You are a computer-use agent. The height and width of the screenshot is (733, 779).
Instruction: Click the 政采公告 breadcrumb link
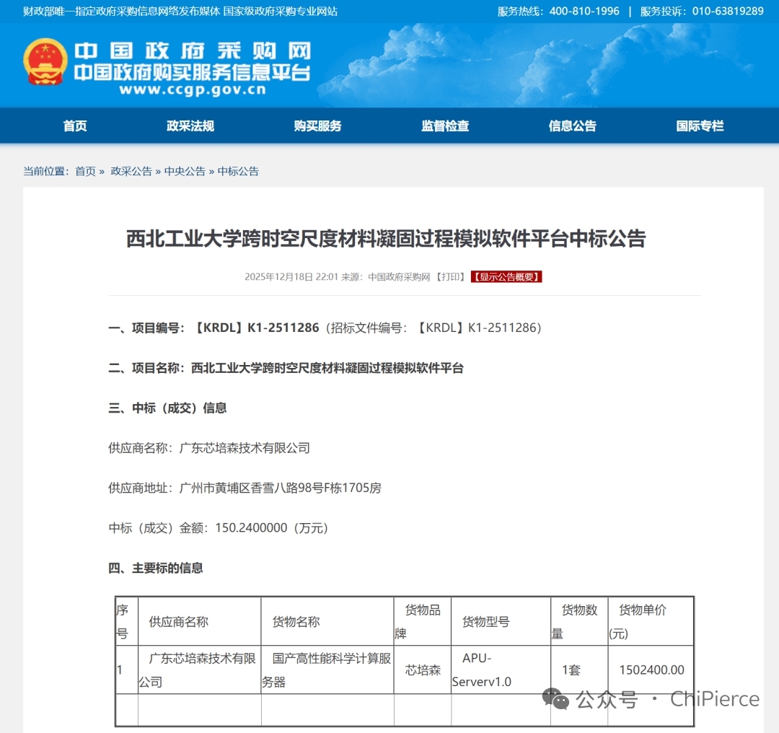(131, 172)
